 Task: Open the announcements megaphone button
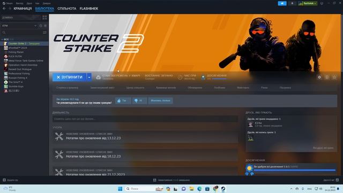(282, 3)
